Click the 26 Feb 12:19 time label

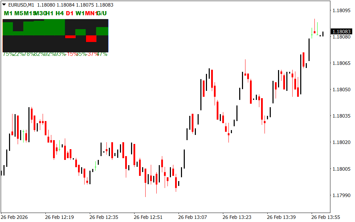(x=59, y=217)
